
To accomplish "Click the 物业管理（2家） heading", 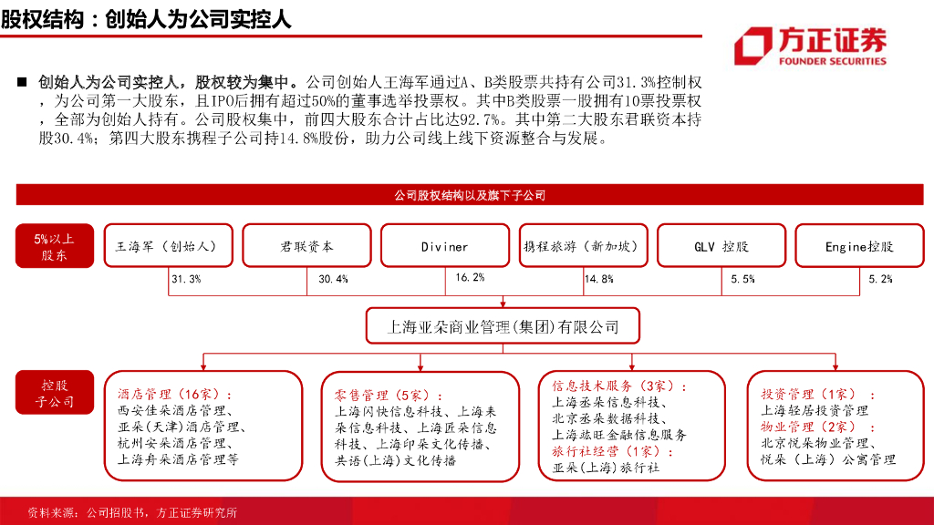I will click(817, 427).
